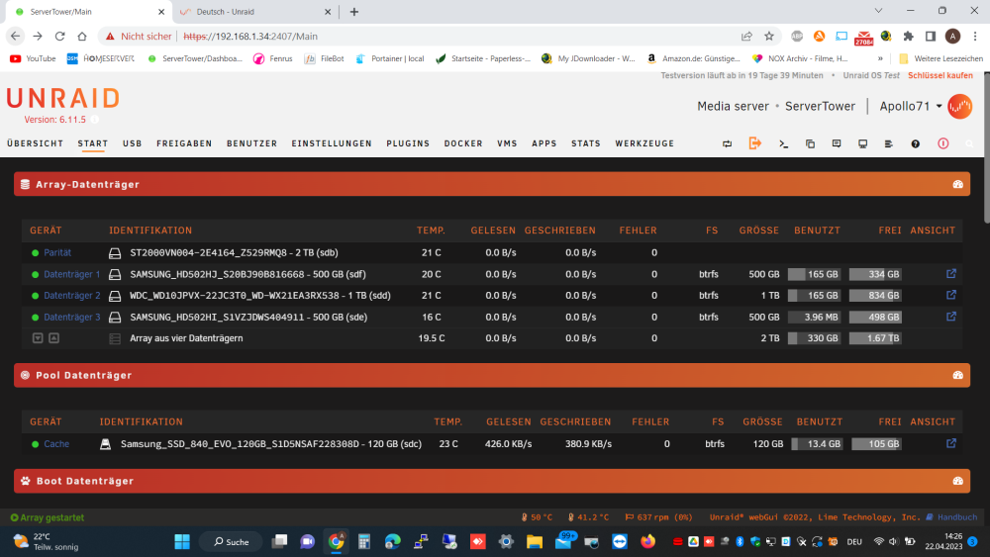This screenshot has width=990, height=557.
Task: Click the 105 GB free bar of Cache
Action: [877, 444]
